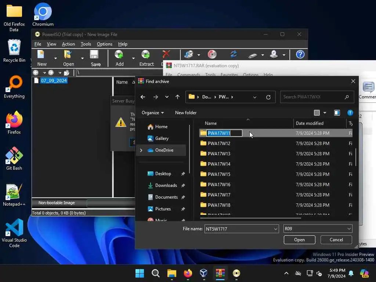Click the Cancel button in Find archive
This screenshot has height=282, width=376.
(336, 240)
